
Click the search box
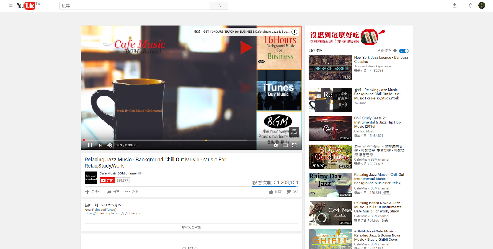[x=135, y=6]
